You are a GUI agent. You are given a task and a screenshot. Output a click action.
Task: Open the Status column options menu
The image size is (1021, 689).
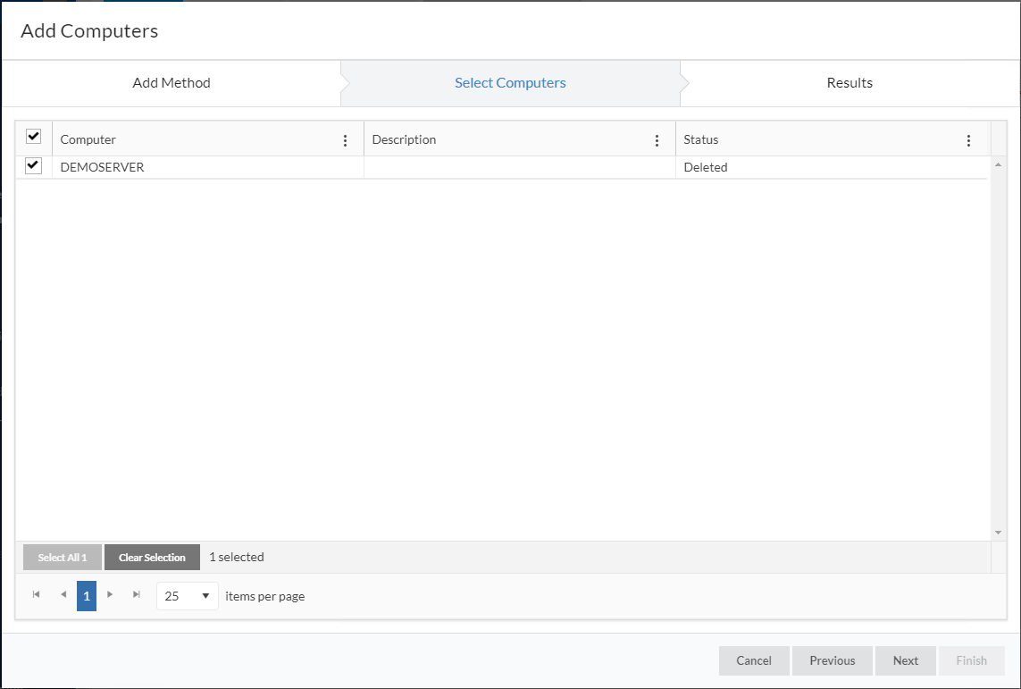(x=968, y=140)
